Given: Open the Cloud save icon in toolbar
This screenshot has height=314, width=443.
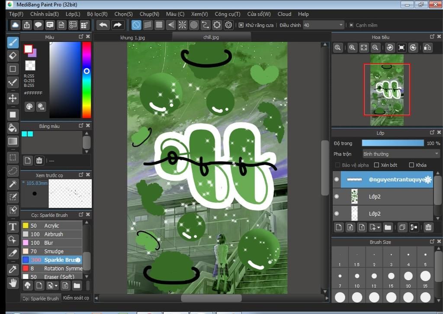Looking at the screenshot, I should (x=15, y=25).
